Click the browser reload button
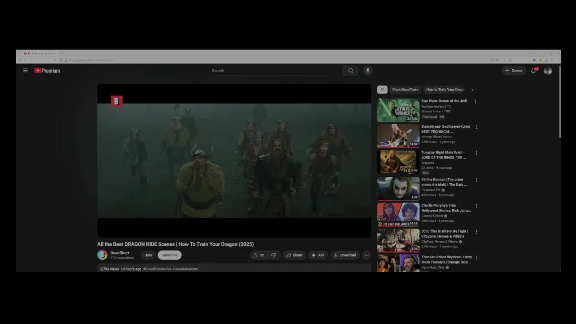 pos(55,60)
